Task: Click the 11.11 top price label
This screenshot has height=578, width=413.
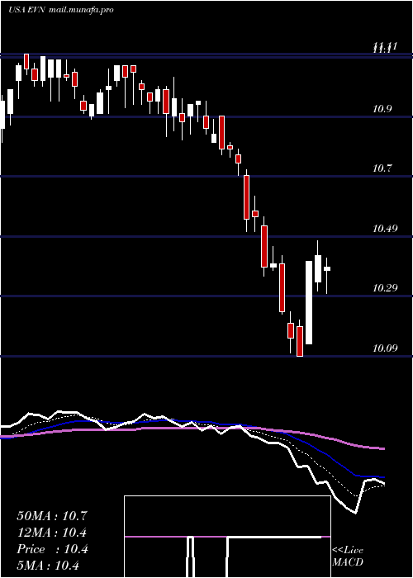Action: pyautogui.click(x=385, y=47)
